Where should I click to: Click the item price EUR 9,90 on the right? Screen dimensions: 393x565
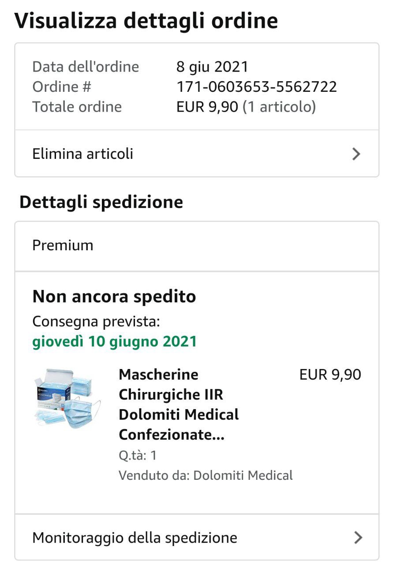pyautogui.click(x=330, y=375)
